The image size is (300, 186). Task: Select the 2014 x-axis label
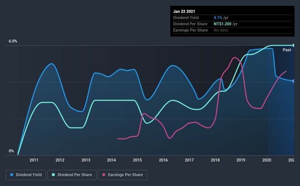[111, 160]
